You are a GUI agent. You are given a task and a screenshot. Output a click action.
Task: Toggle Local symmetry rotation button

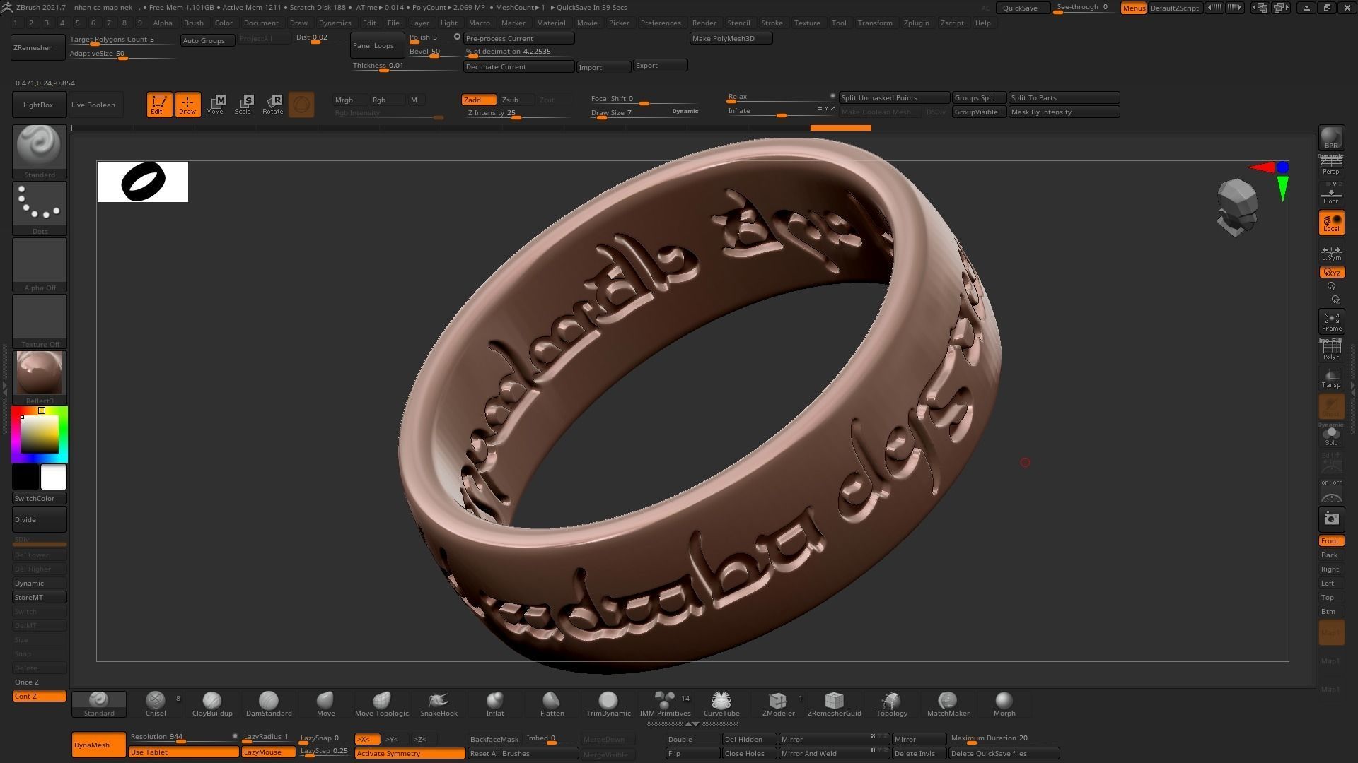click(1331, 223)
